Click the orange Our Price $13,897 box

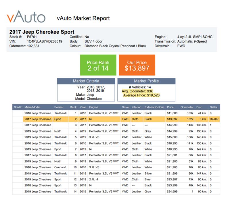(x=137, y=65)
